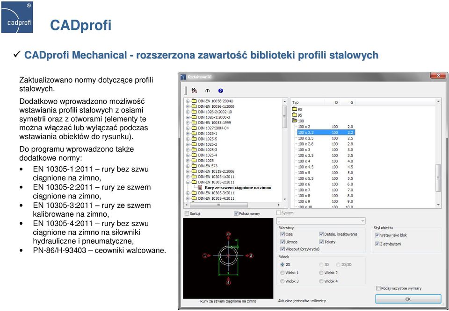
Task: Select the 100 x 8 row
Action: [326, 196]
